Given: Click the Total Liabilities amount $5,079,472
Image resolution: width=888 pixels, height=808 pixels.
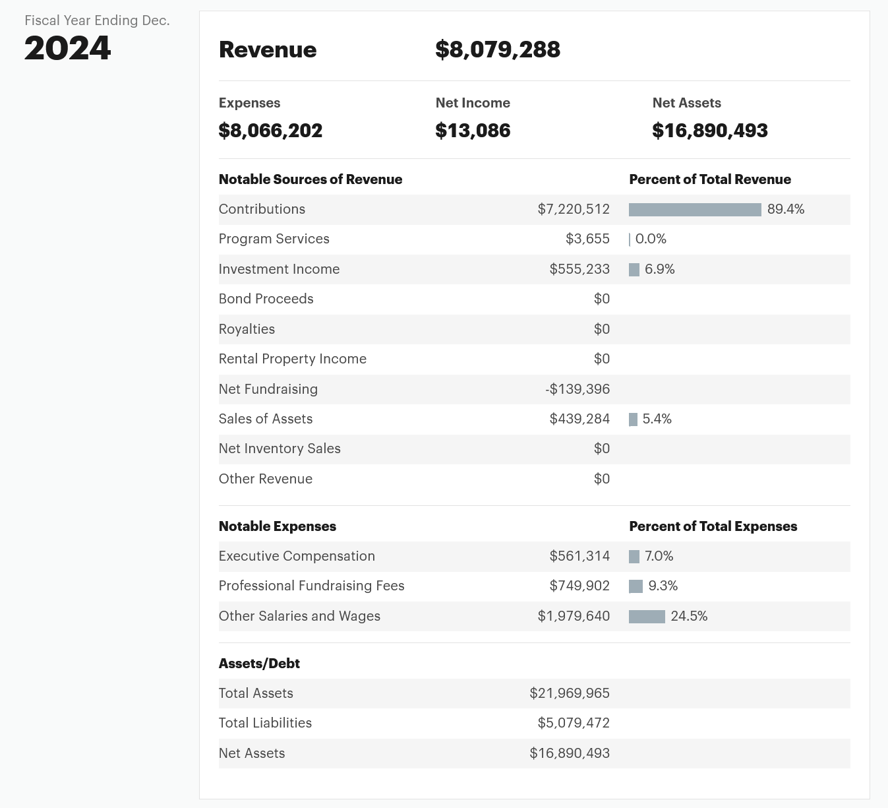Looking at the screenshot, I should [574, 723].
